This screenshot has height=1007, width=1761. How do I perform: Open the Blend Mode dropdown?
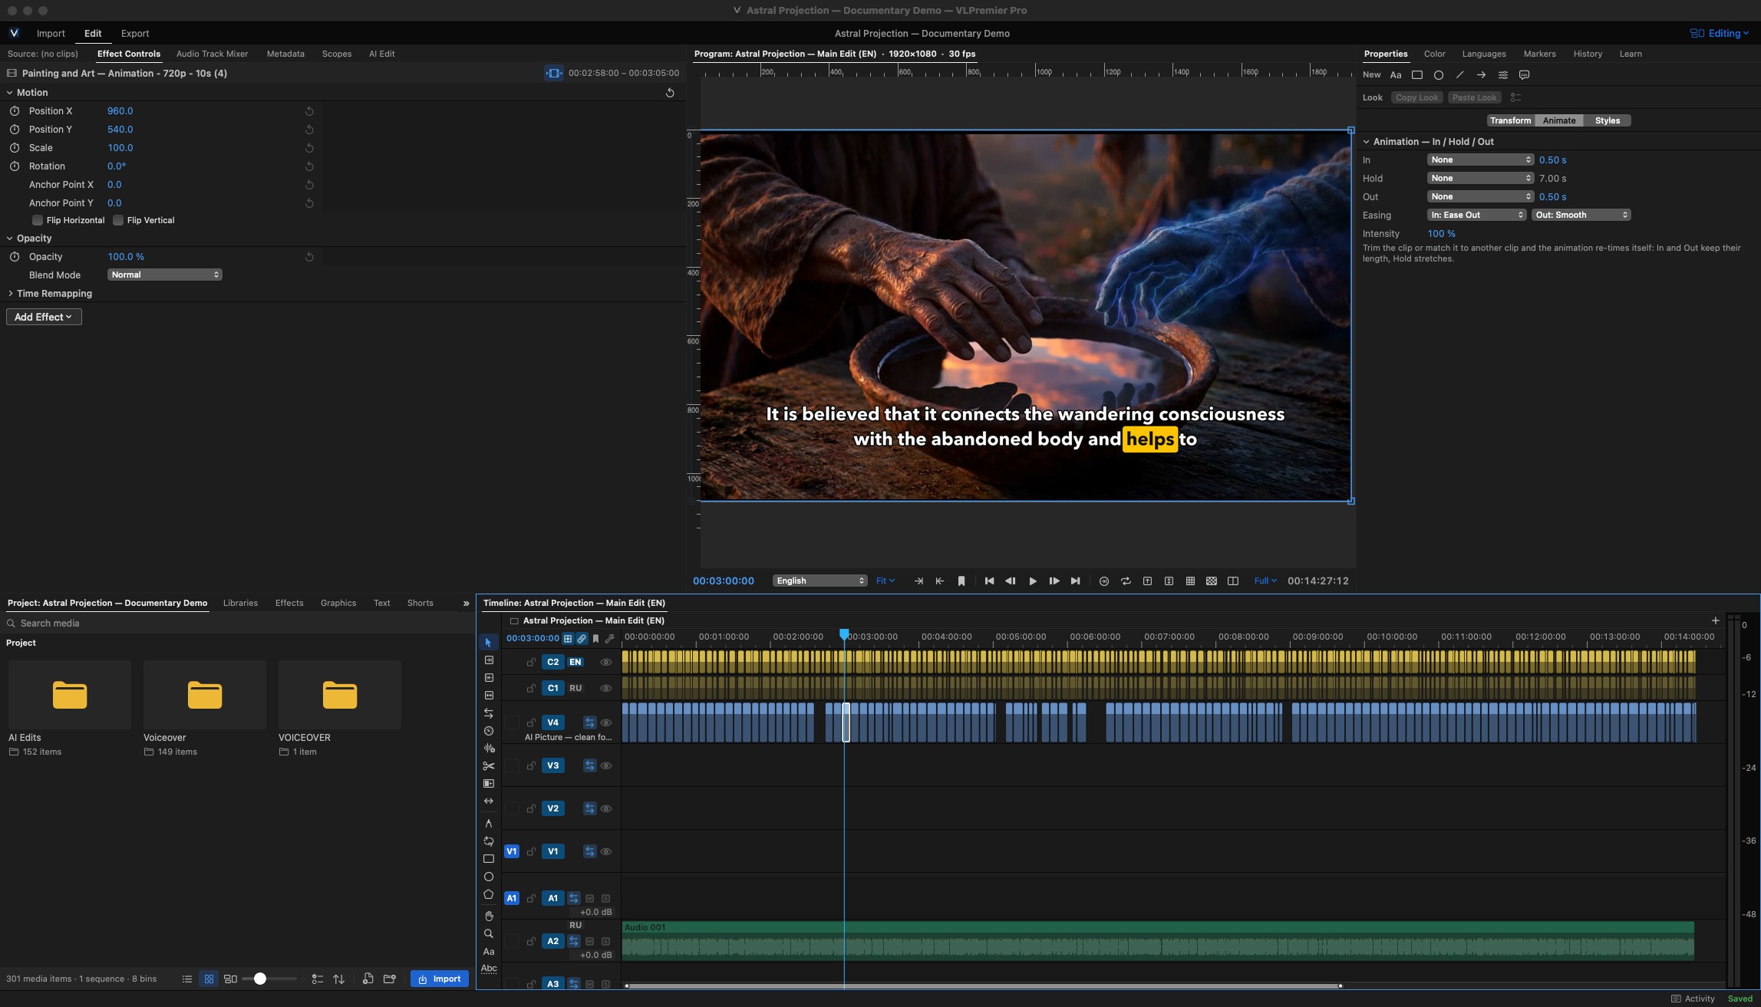pos(165,275)
